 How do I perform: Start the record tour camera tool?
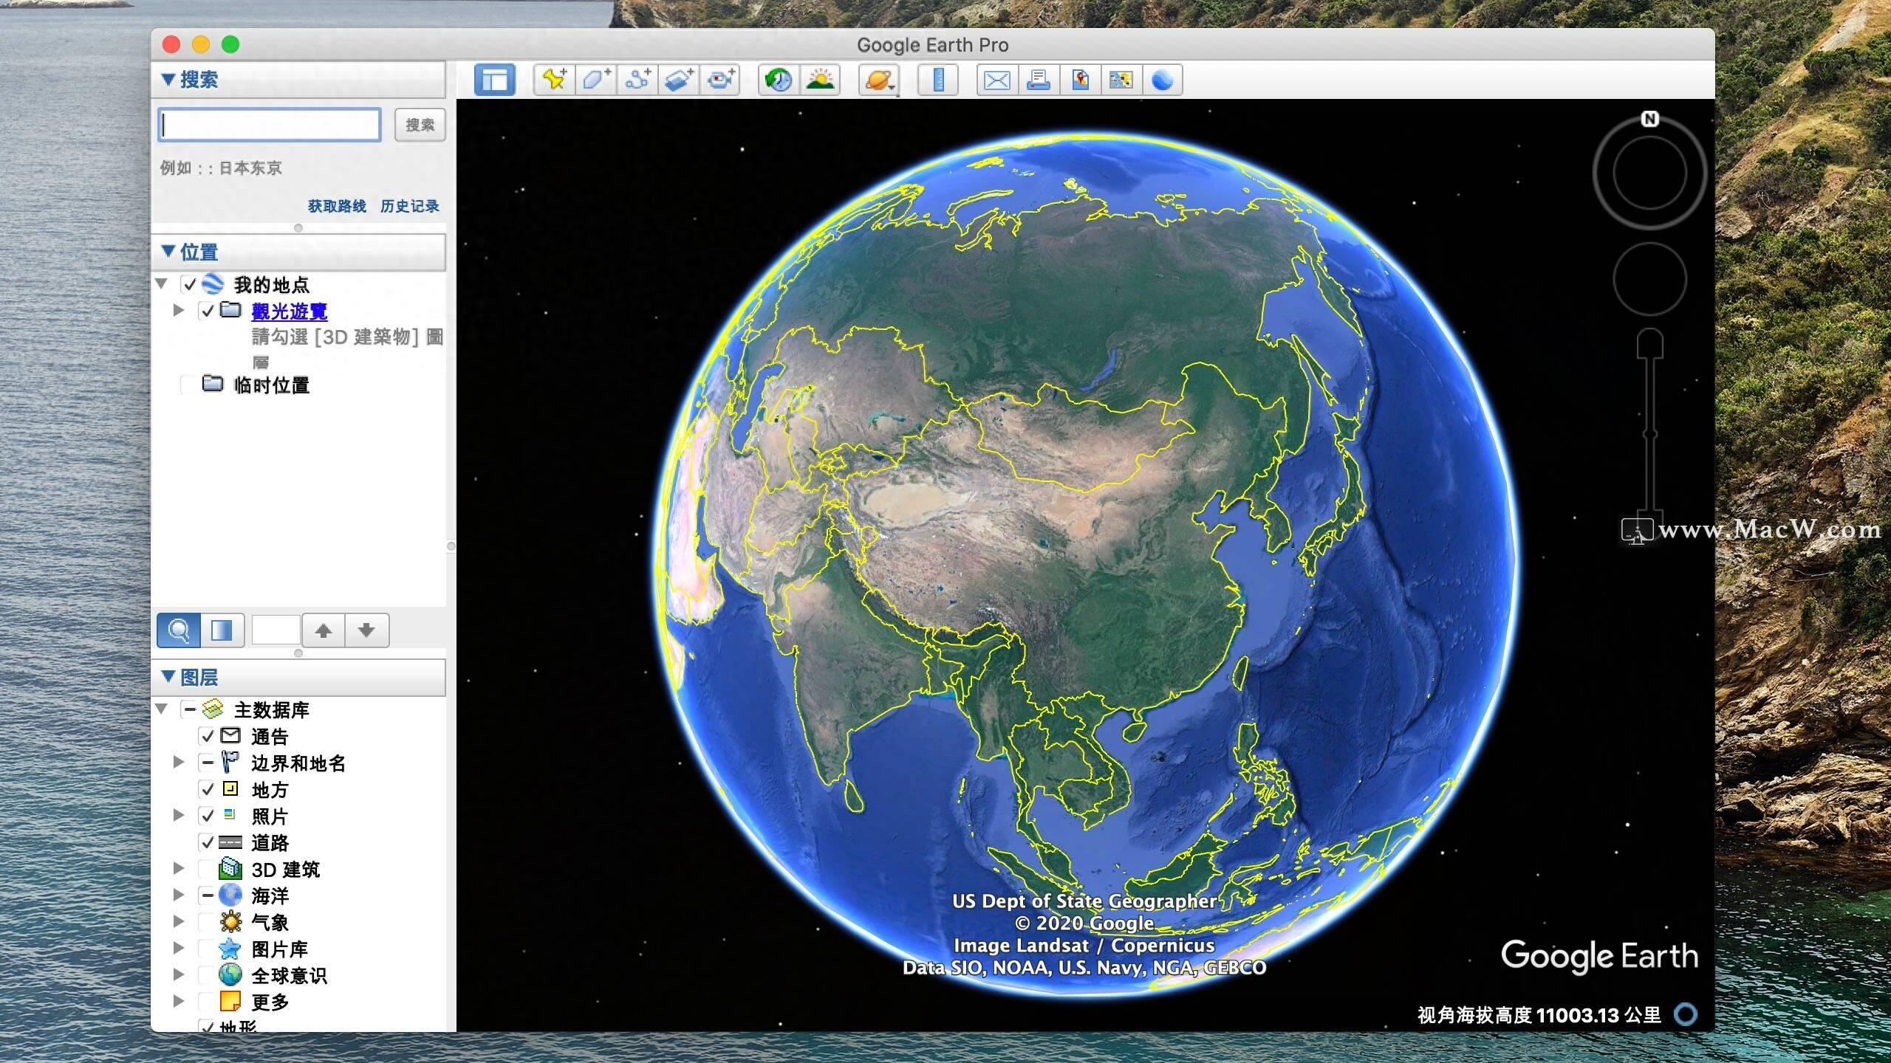[x=720, y=80]
